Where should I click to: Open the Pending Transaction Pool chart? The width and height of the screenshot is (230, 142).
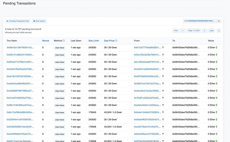(x=18, y=21)
